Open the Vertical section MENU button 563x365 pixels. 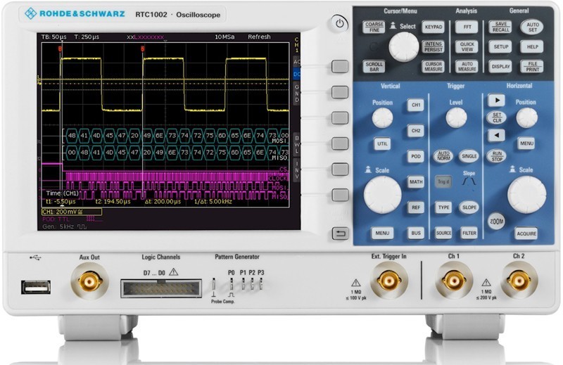coord(383,233)
